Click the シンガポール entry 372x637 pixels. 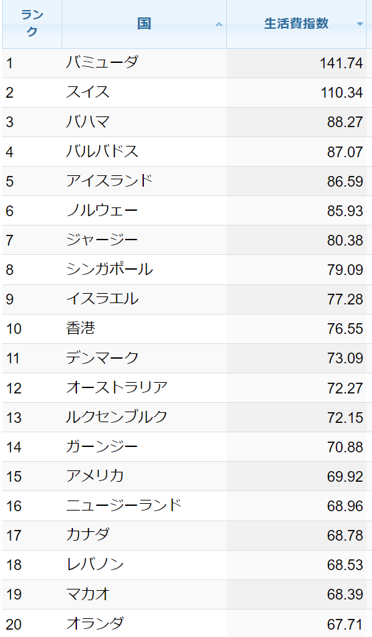[x=110, y=270]
